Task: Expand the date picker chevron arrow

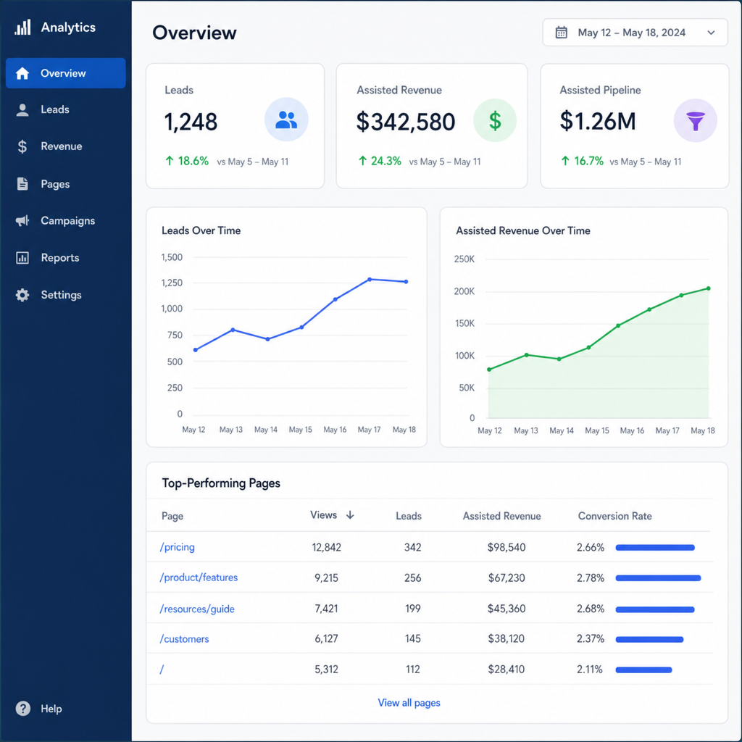Action: [x=711, y=33]
